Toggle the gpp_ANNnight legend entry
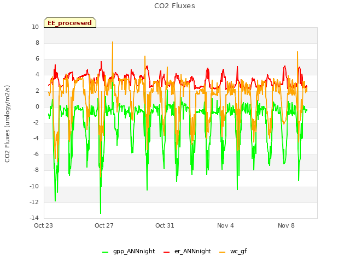The width and height of the screenshot is (350, 262). (x=129, y=251)
